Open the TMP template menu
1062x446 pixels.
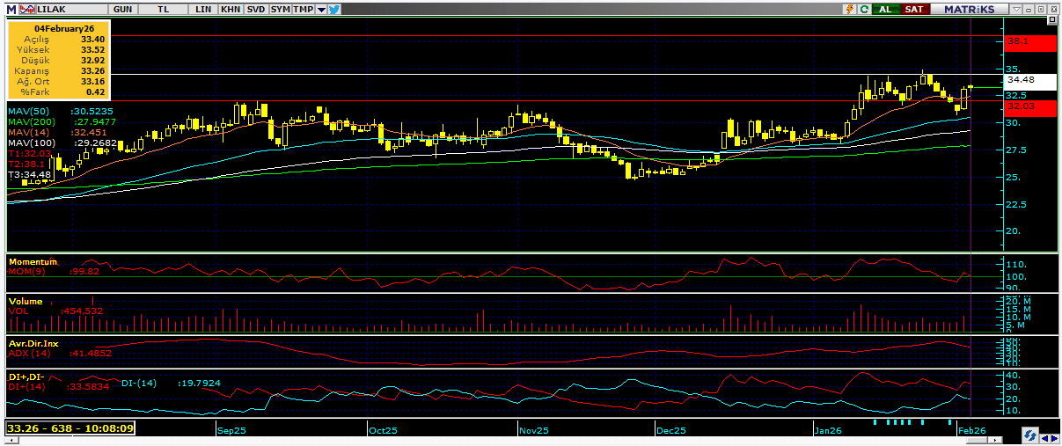[x=303, y=9]
